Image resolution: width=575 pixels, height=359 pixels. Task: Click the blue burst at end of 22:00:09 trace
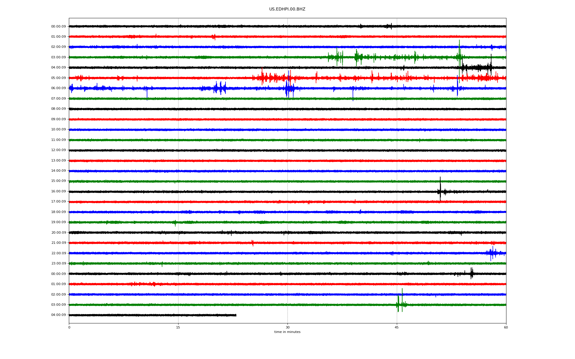coord(492,253)
